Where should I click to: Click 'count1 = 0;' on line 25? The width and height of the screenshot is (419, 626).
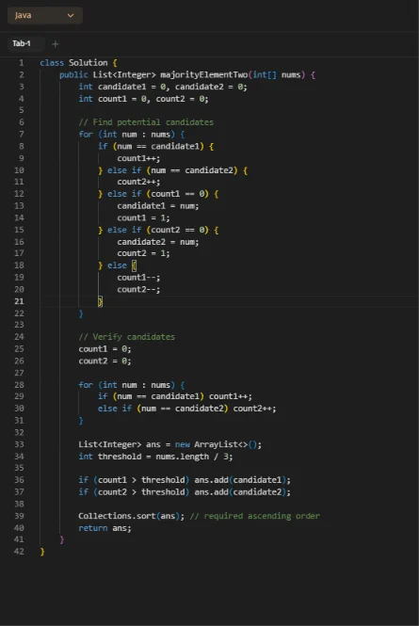tap(105, 348)
